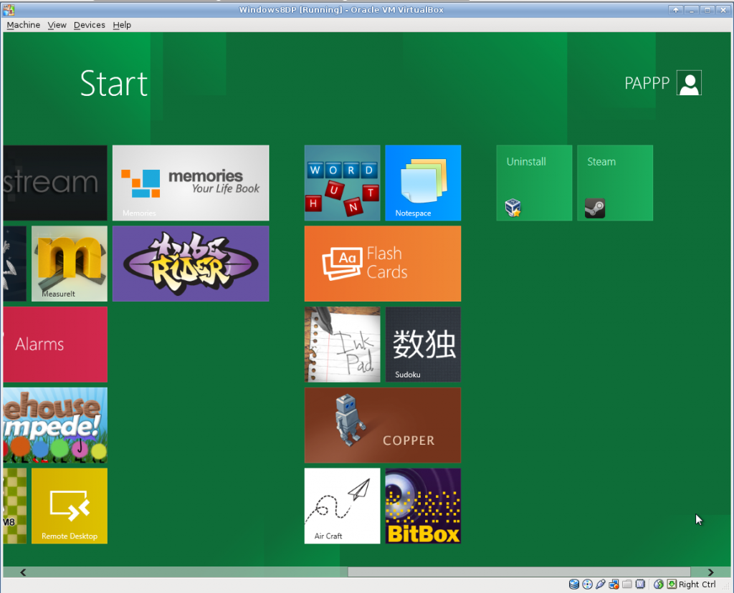Open the Devices menu
734x593 pixels.
click(90, 25)
